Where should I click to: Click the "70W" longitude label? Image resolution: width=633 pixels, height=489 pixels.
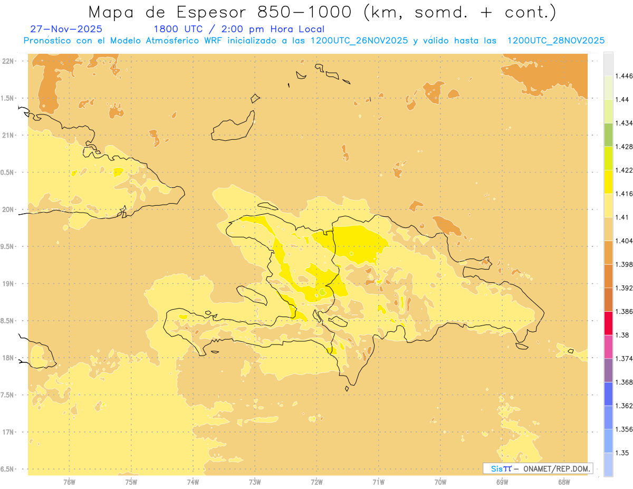[x=440, y=482]
